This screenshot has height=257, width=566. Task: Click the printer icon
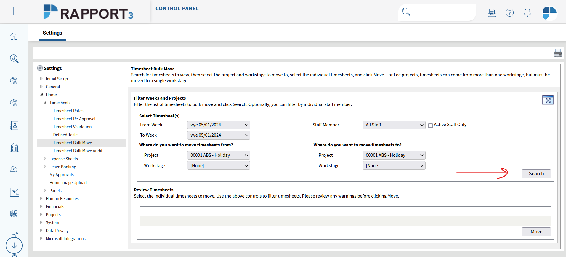coord(558,53)
